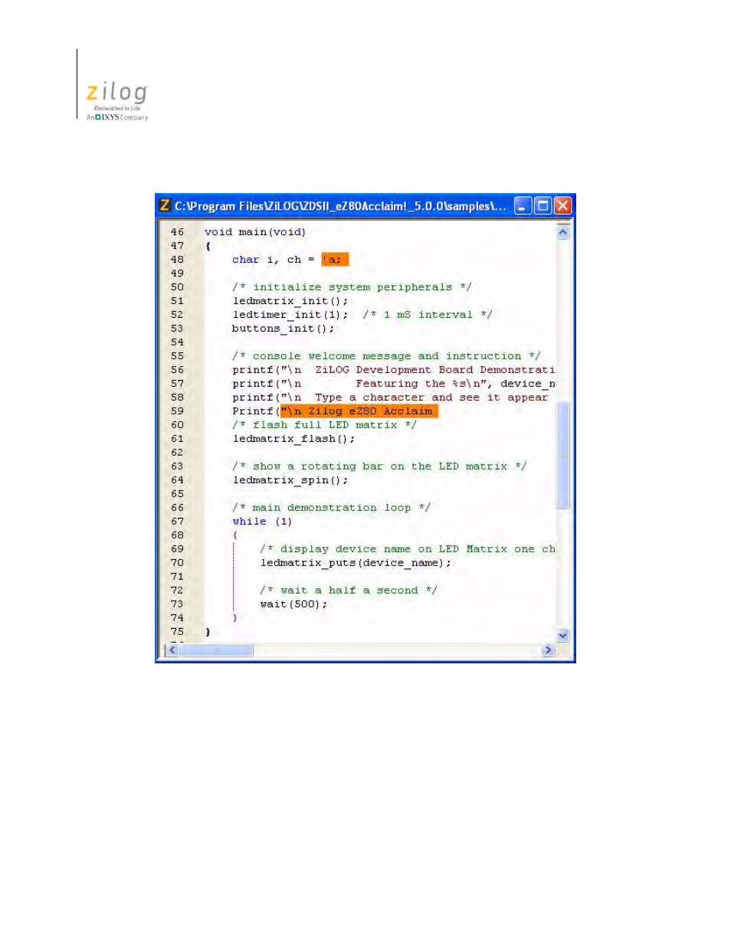Click the window title bar path text

pyautogui.click(x=340, y=205)
